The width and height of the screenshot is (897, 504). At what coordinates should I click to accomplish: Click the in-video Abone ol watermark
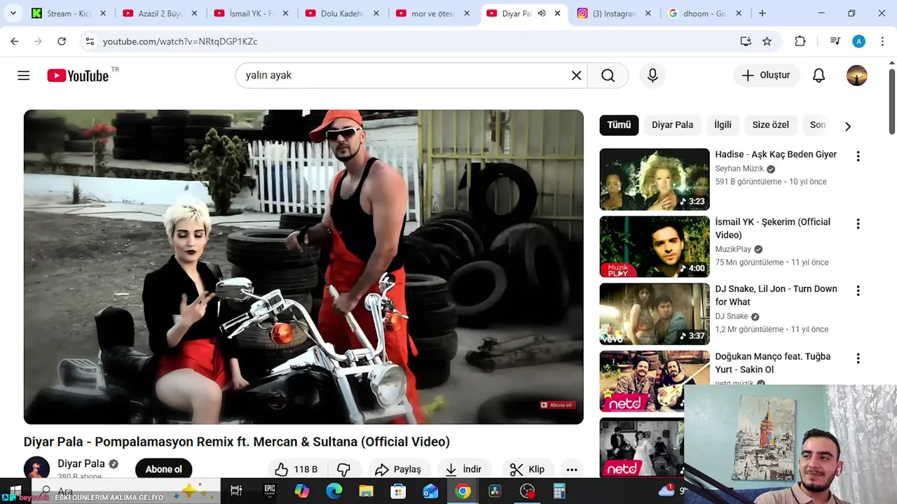558,405
